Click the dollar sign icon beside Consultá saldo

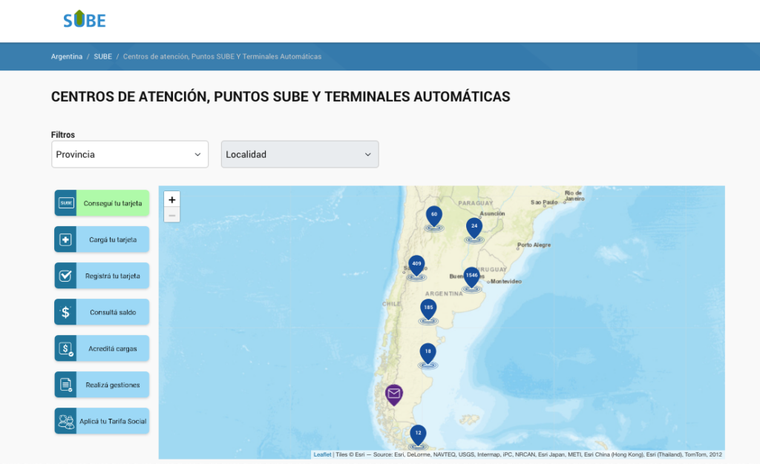[65, 312]
